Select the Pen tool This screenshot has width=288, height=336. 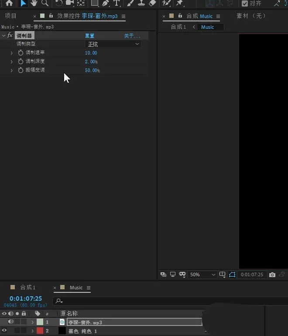point(106,3)
